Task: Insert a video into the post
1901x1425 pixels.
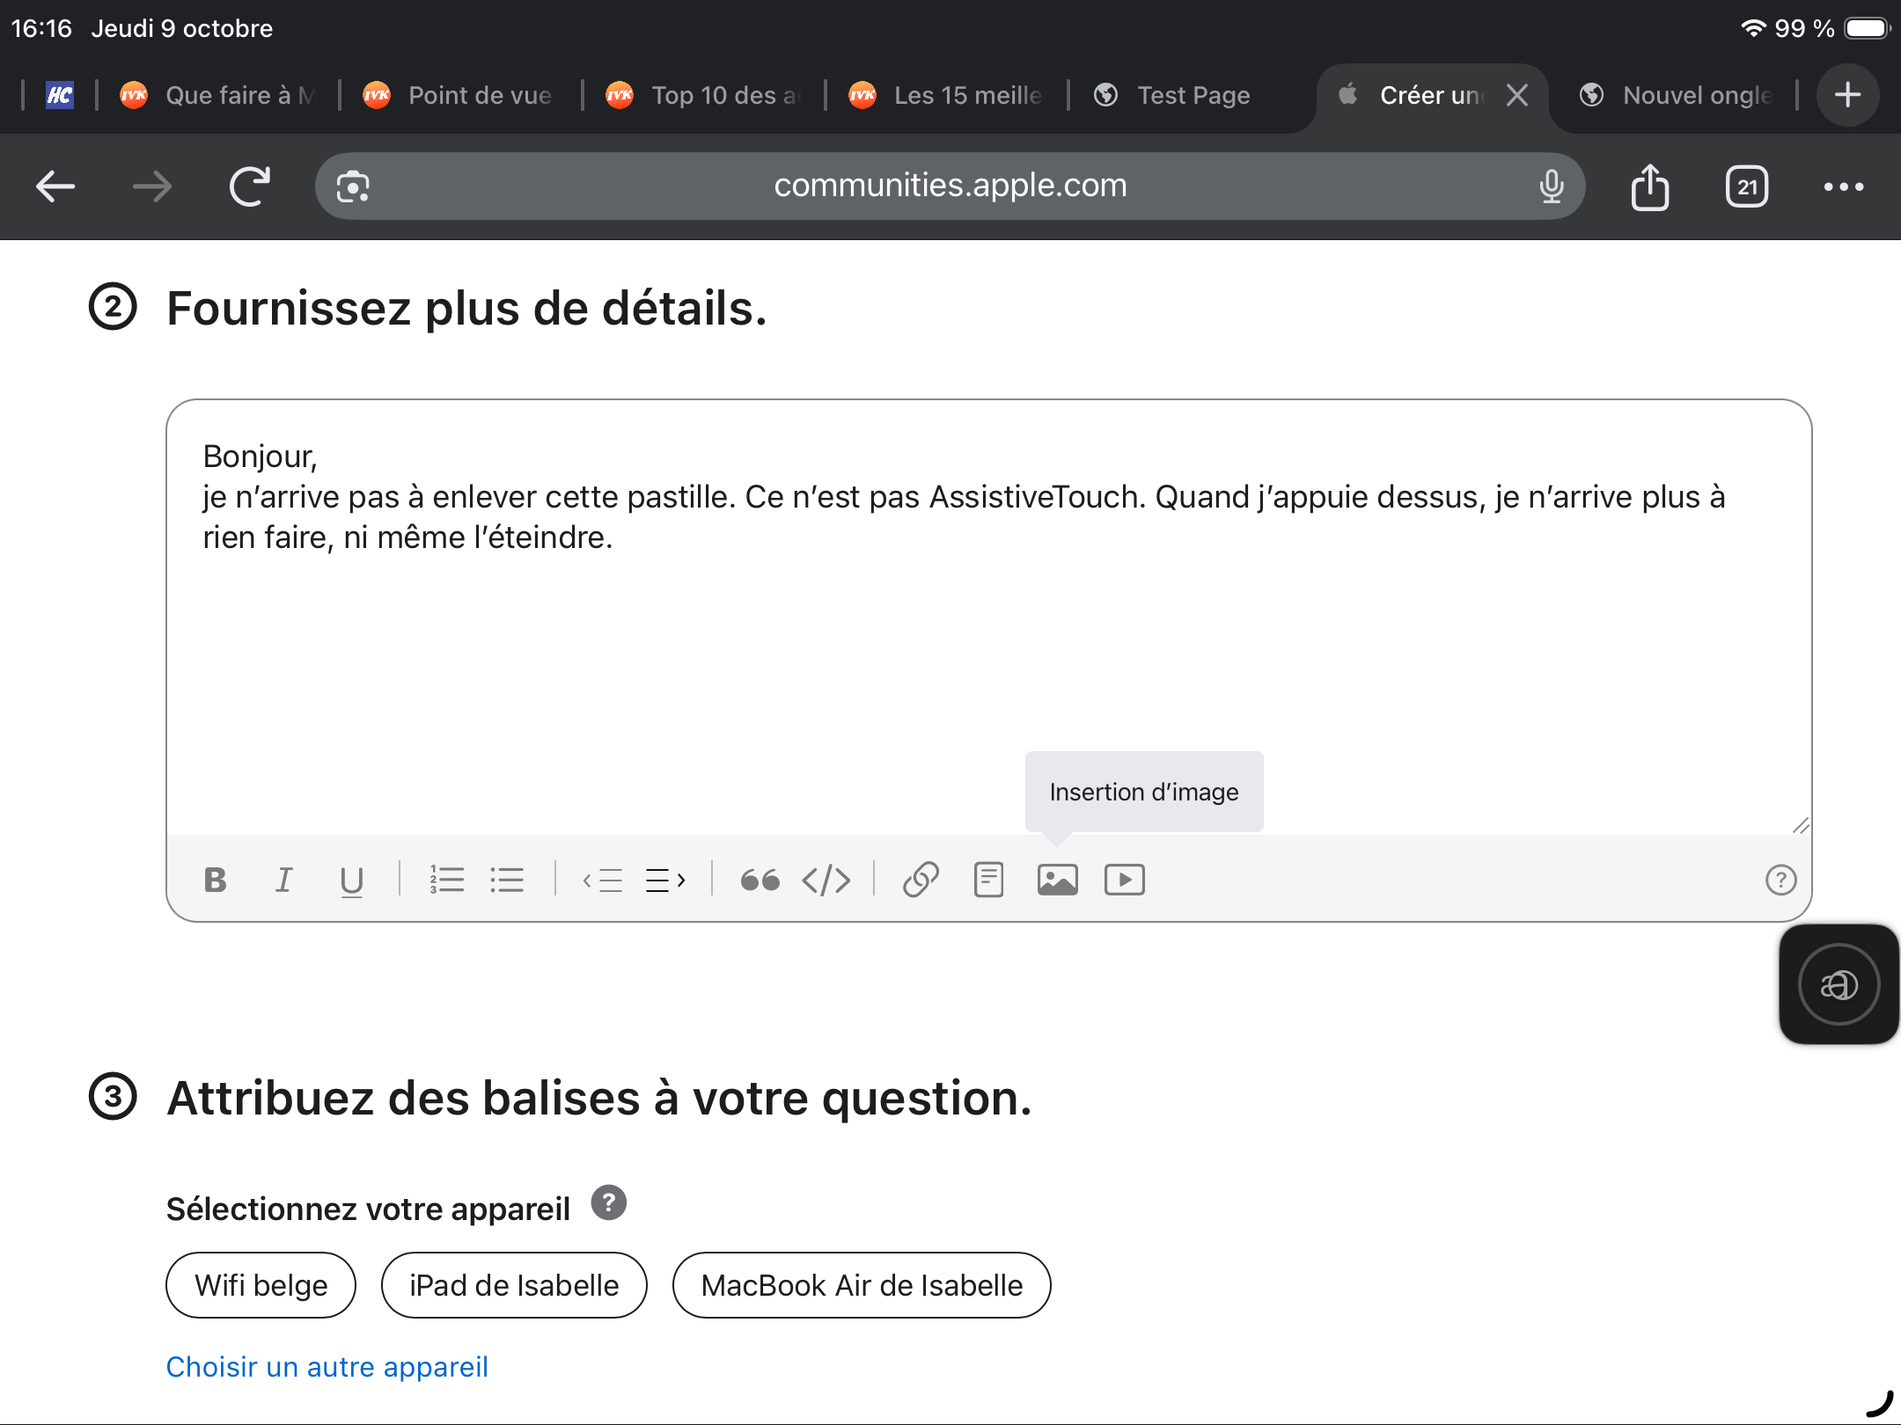Action: click(x=1124, y=880)
